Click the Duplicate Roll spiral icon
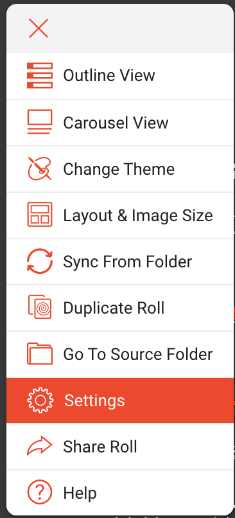 coord(40,307)
